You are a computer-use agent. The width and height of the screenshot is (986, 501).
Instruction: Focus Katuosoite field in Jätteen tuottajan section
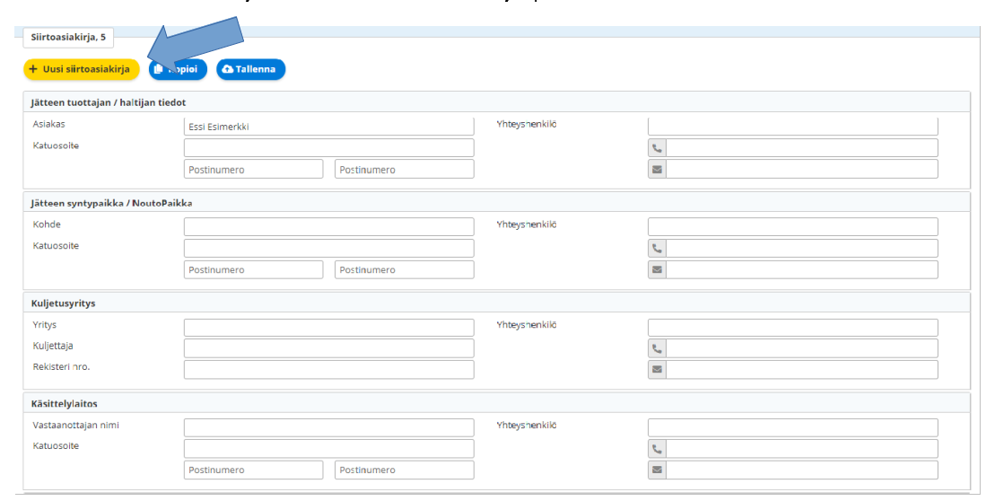coord(329,148)
